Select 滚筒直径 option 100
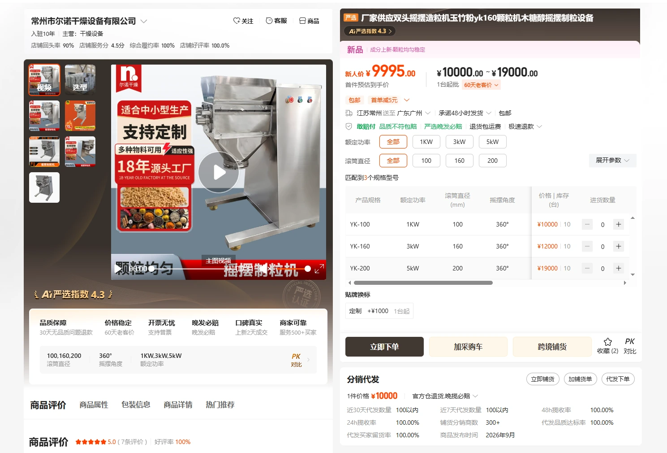 pyautogui.click(x=426, y=161)
